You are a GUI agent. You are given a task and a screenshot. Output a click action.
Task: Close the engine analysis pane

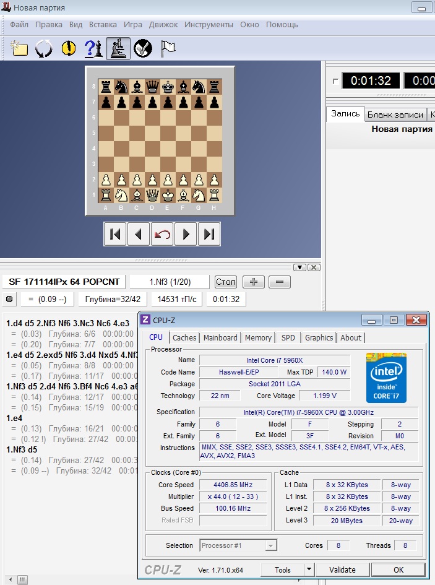[314, 267]
